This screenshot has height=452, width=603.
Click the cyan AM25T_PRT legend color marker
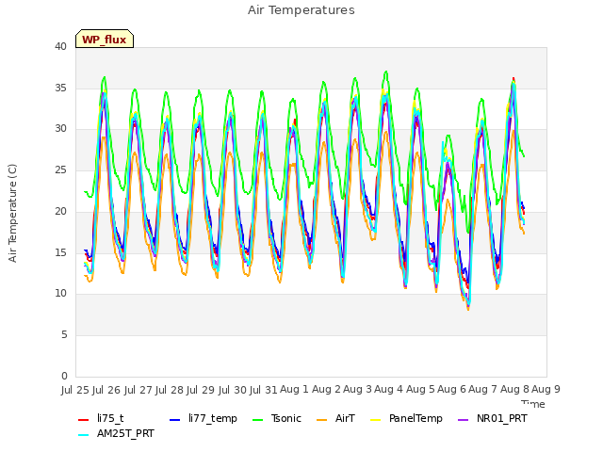pyautogui.click(x=84, y=435)
